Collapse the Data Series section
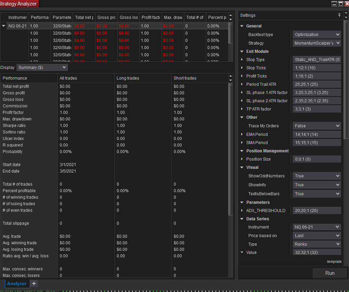The image size is (349, 292). (x=242, y=219)
